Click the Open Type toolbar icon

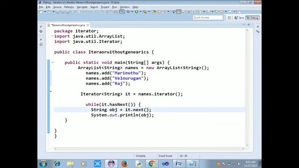(159, 12)
